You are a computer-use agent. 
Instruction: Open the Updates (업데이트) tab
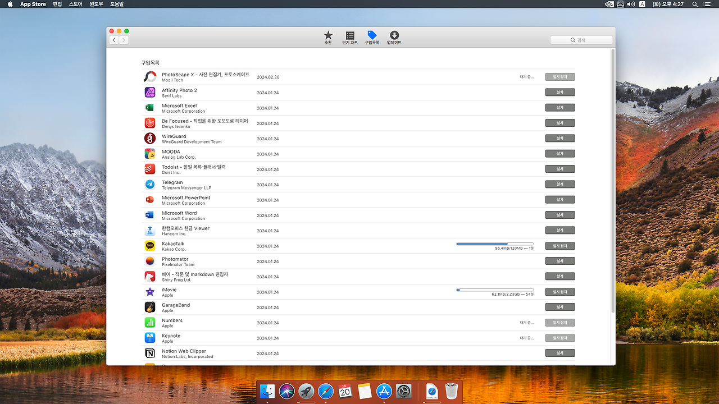pyautogui.click(x=394, y=38)
